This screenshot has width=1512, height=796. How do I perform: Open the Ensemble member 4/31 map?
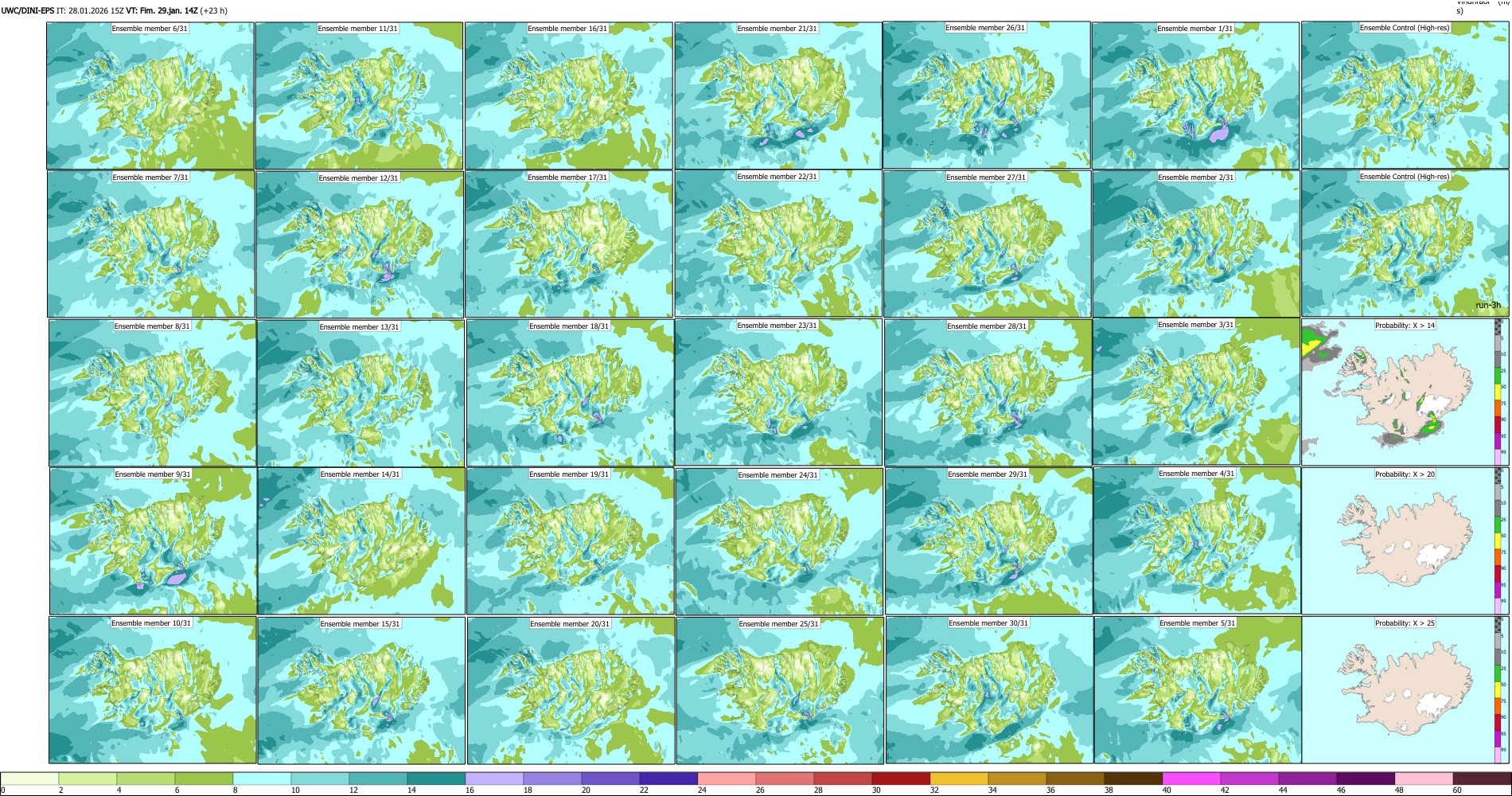click(x=1197, y=541)
